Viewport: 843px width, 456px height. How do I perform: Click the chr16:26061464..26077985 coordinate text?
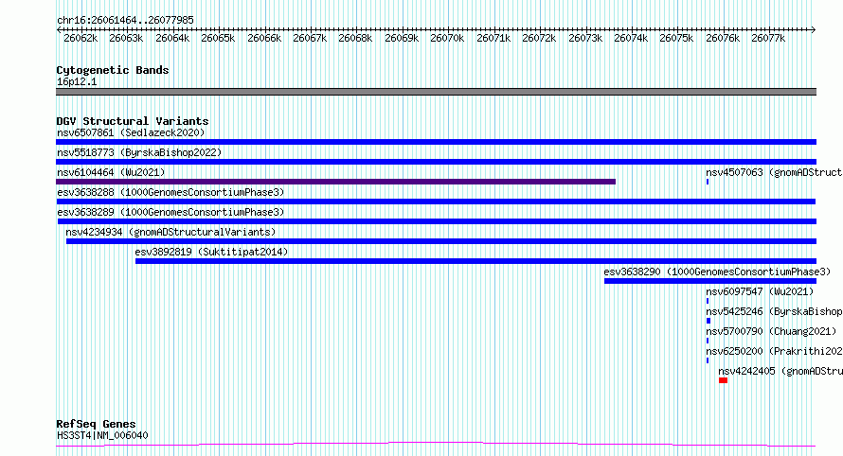point(125,20)
